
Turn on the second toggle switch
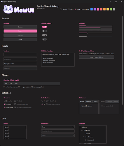(44, 31)
